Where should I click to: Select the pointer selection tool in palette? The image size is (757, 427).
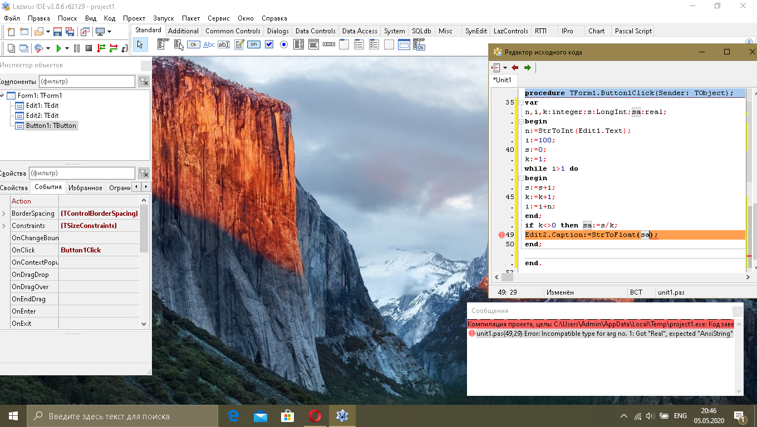pos(140,44)
